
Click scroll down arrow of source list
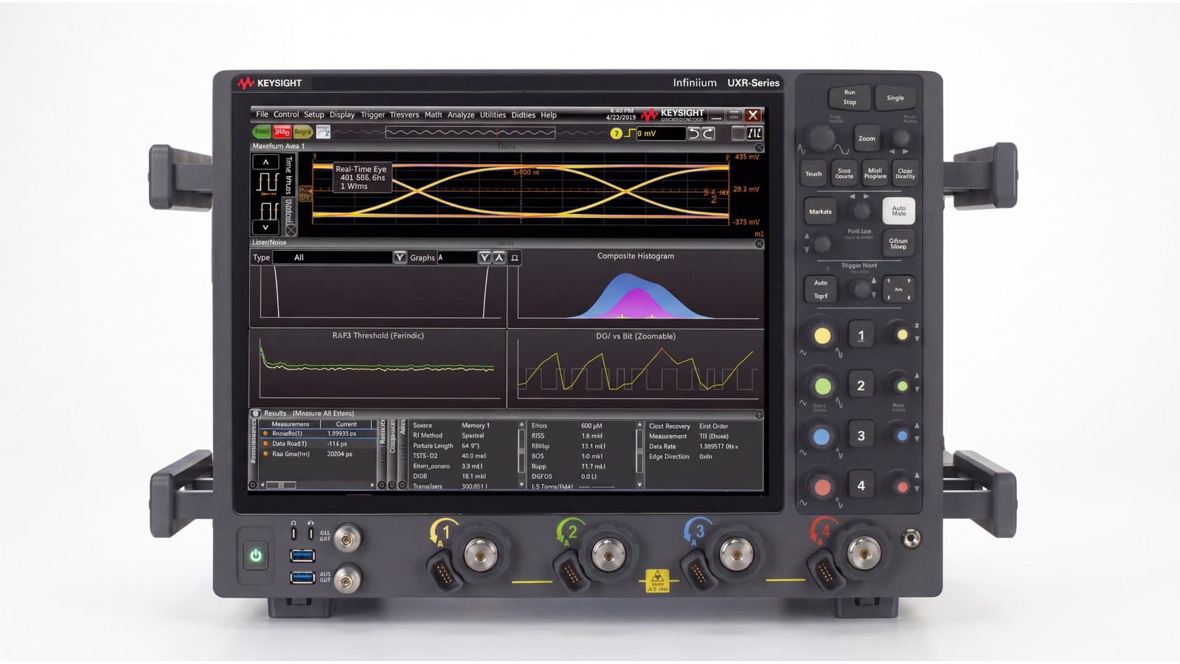tap(523, 485)
